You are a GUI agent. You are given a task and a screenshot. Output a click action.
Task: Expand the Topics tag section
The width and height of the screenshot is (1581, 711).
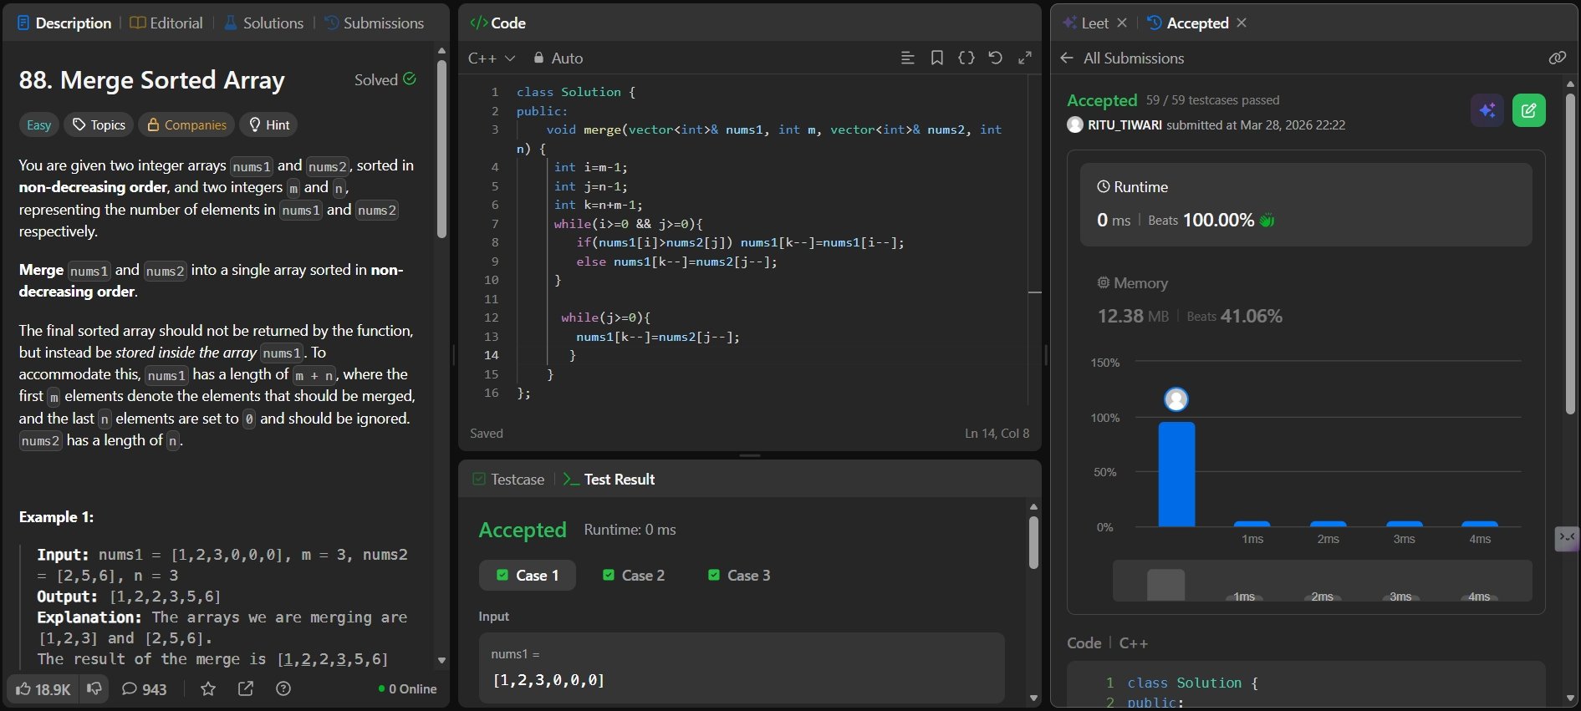coord(99,124)
